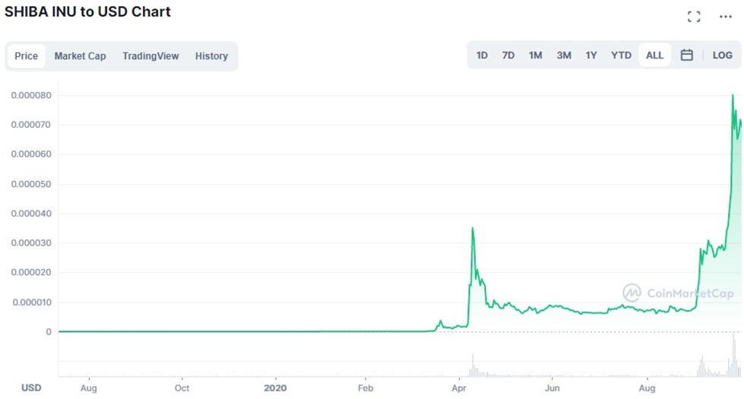744x399 pixels.
Task: Select the 1D time range
Action: point(482,55)
